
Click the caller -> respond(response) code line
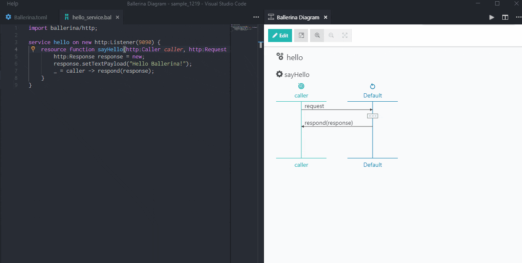click(x=104, y=71)
